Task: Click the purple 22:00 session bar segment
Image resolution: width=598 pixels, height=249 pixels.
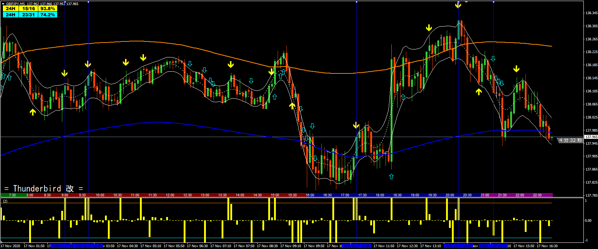Action: coord(520,195)
